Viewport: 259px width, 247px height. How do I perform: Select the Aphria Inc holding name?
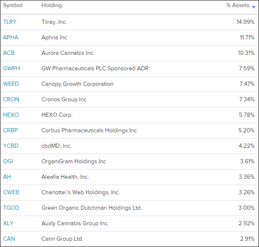point(54,37)
